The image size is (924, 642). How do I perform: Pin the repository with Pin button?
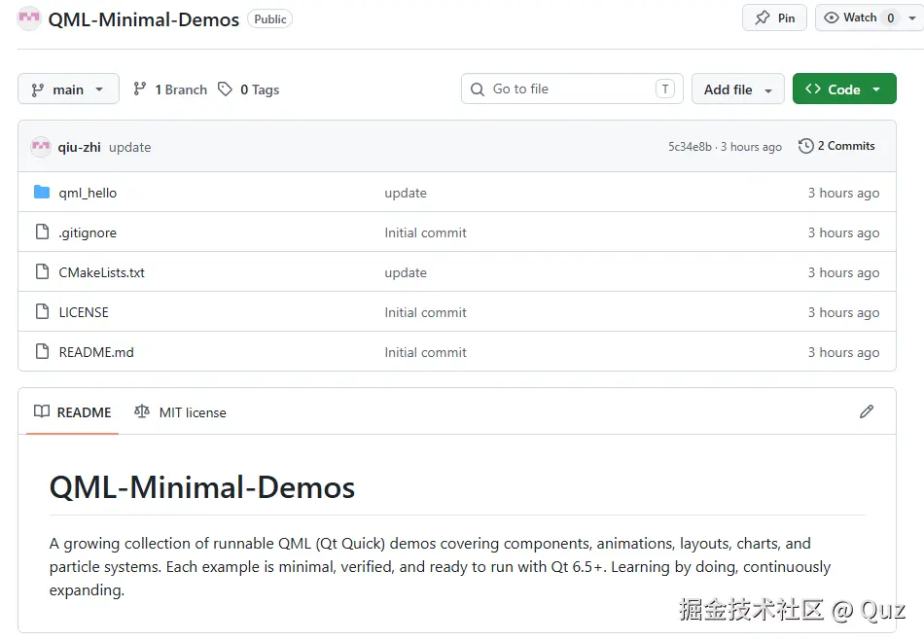point(774,18)
